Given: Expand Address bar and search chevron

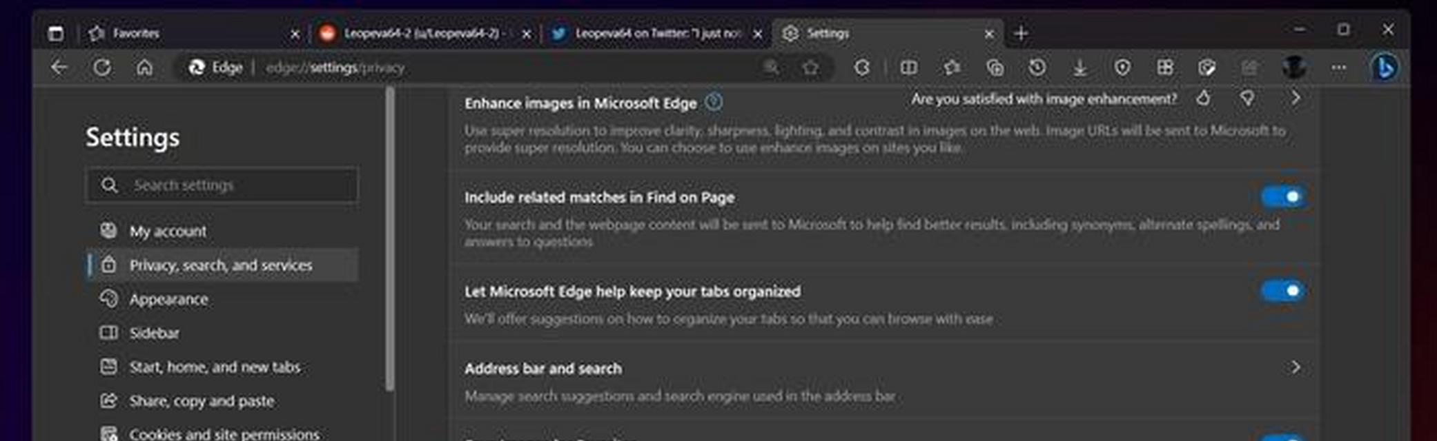Looking at the screenshot, I should (x=1296, y=367).
